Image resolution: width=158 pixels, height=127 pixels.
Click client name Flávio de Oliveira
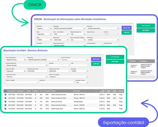(57, 102)
